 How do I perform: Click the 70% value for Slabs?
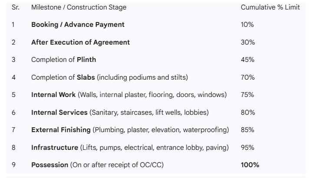coord(247,78)
